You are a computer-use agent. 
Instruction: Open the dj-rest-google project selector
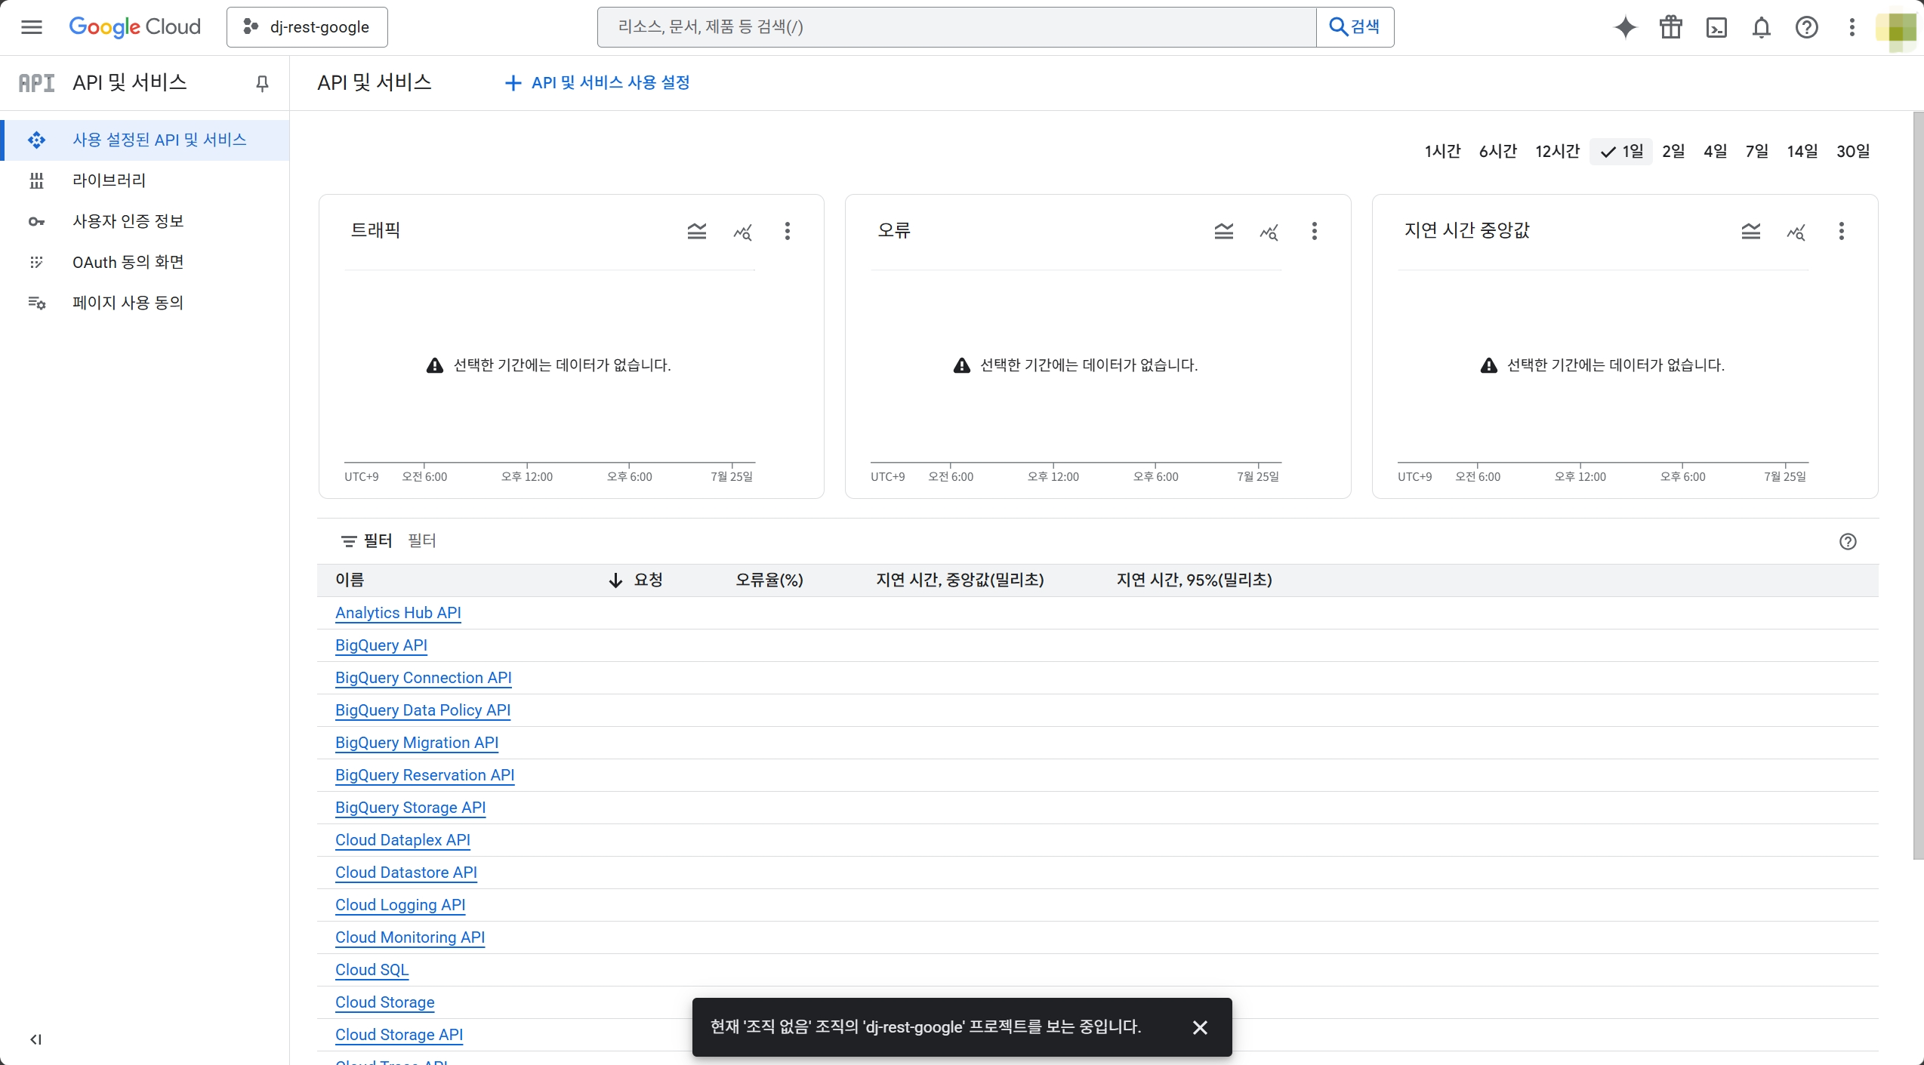tap(307, 27)
